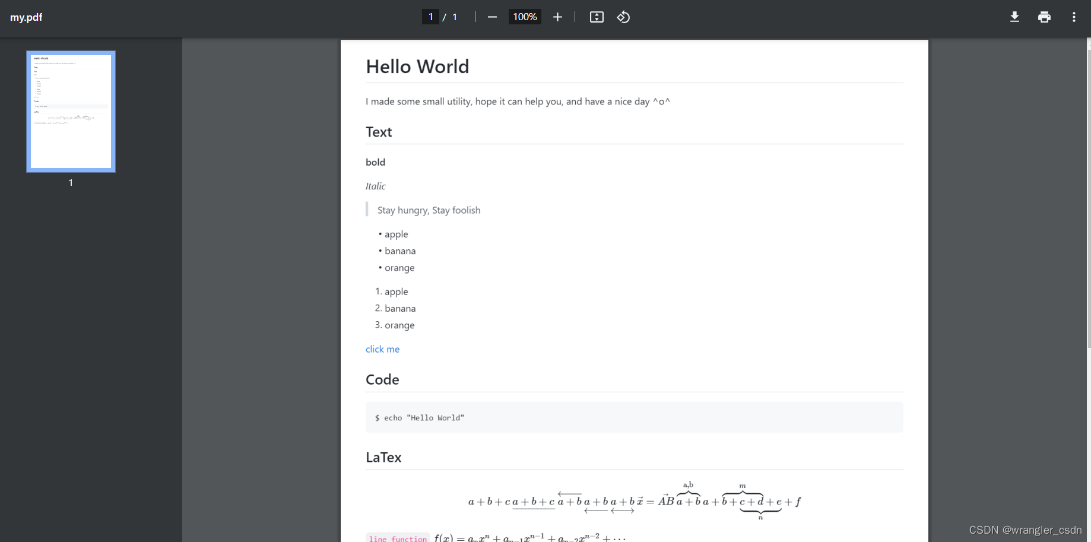The image size is (1091, 542).
Task: Click the 'Hello World' heading
Action: pyautogui.click(x=417, y=66)
